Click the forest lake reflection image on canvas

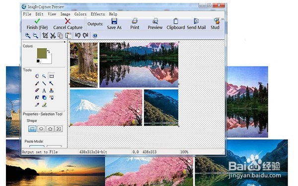139,64
